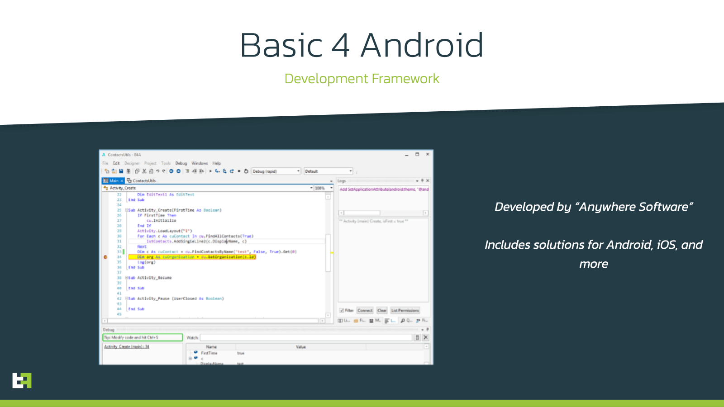Click the delete watch trash icon
Viewport: 724px width, 407px height.
417,337
